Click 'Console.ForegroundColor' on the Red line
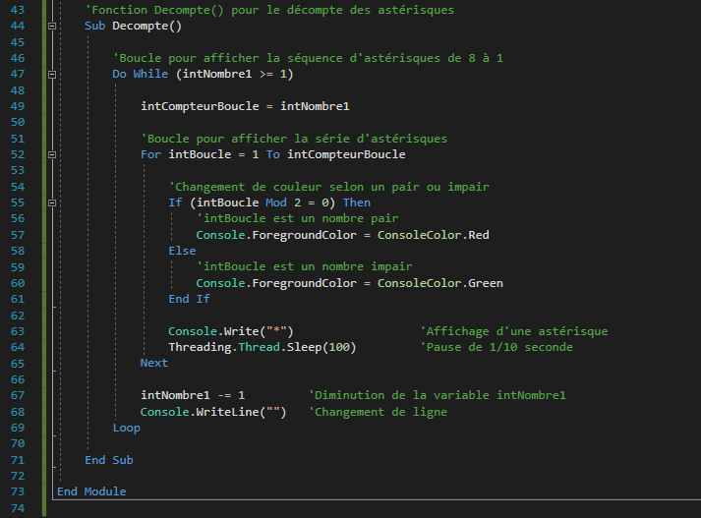701x518 pixels. [276, 235]
